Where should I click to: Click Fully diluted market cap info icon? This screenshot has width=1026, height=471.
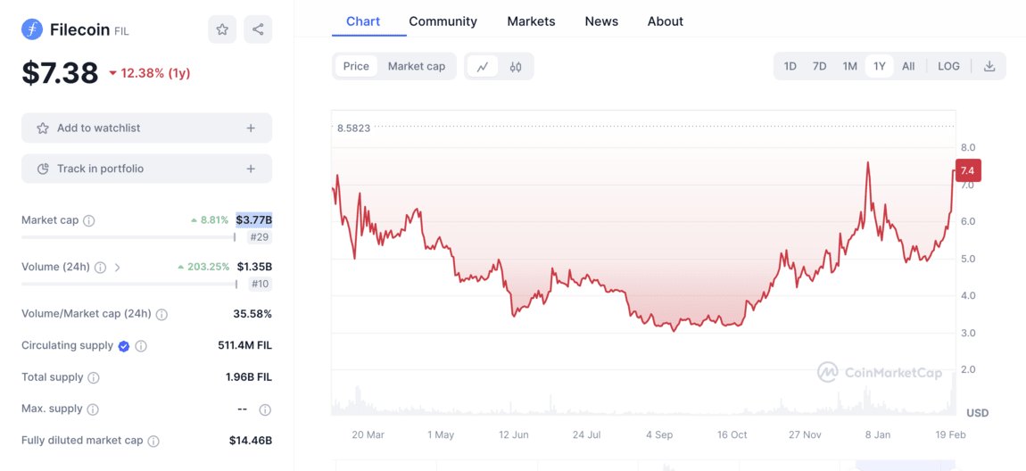click(153, 441)
